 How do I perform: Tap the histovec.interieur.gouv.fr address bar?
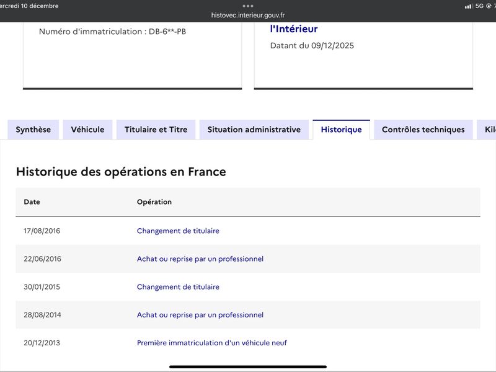point(248,15)
